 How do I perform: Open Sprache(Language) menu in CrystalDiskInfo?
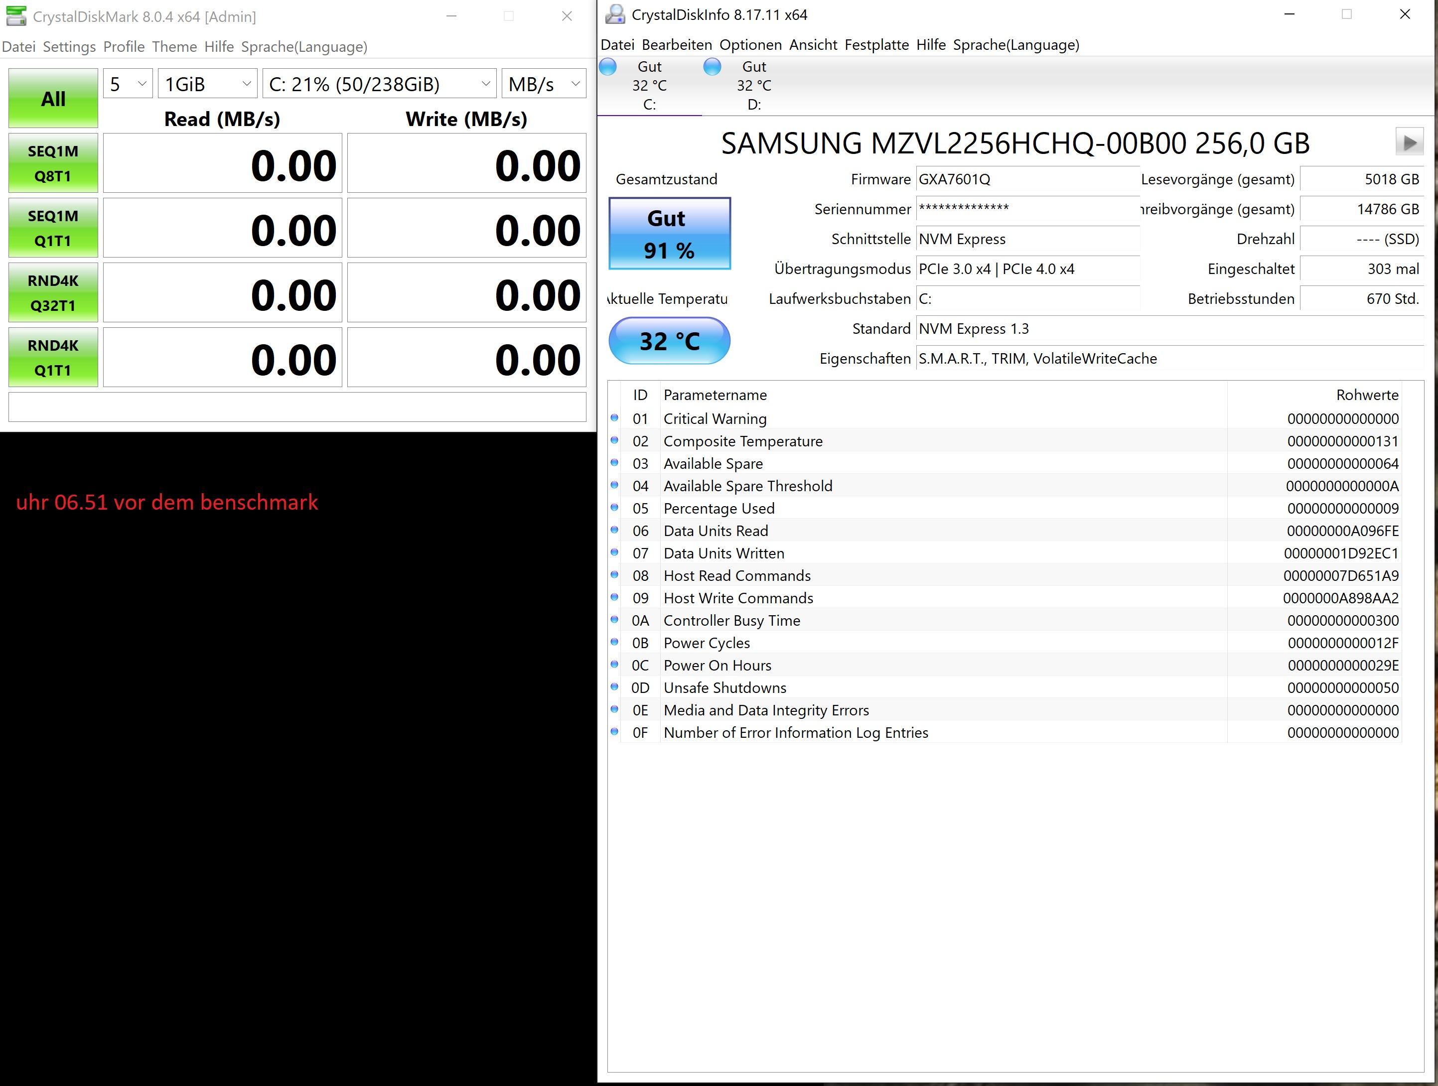coord(1016,45)
